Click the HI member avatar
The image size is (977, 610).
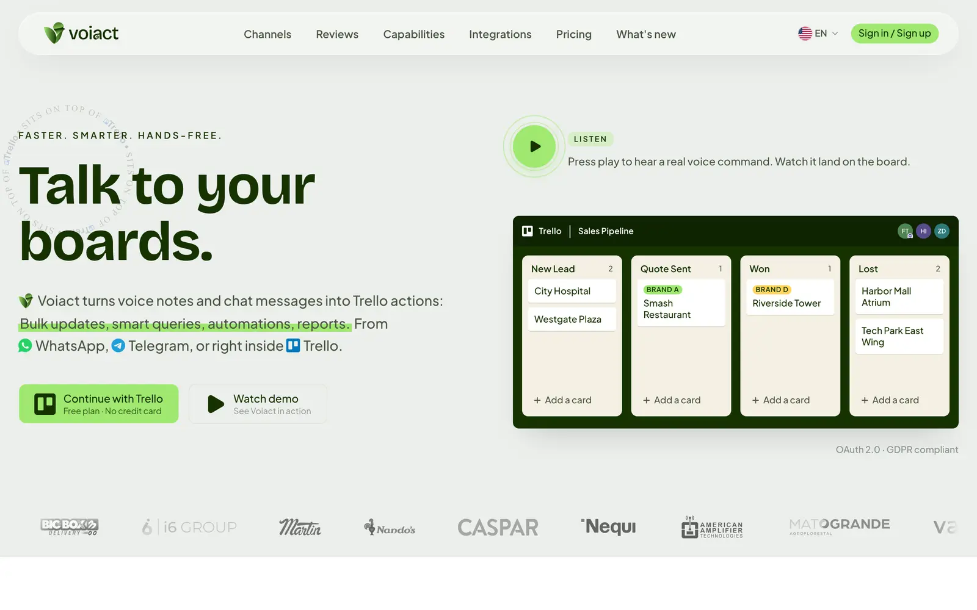pyautogui.click(x=923, y=231)
